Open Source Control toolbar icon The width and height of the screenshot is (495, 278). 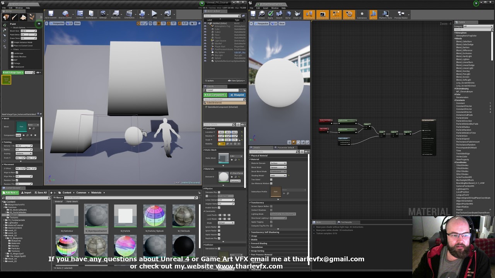pyautogui.click(x=65, y=15)
